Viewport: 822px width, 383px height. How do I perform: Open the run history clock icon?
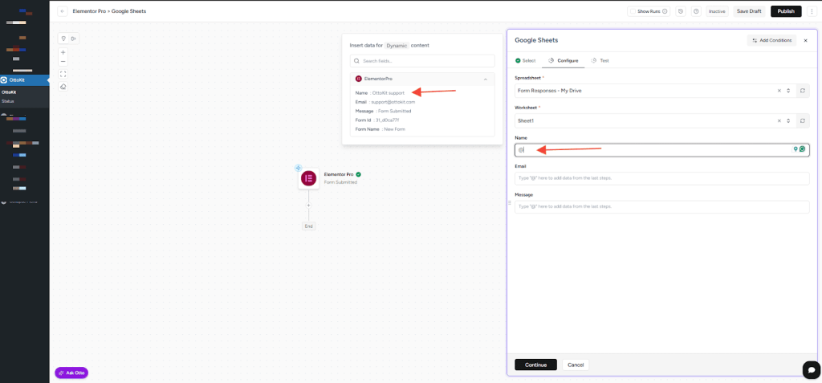[x=681, y=11]
